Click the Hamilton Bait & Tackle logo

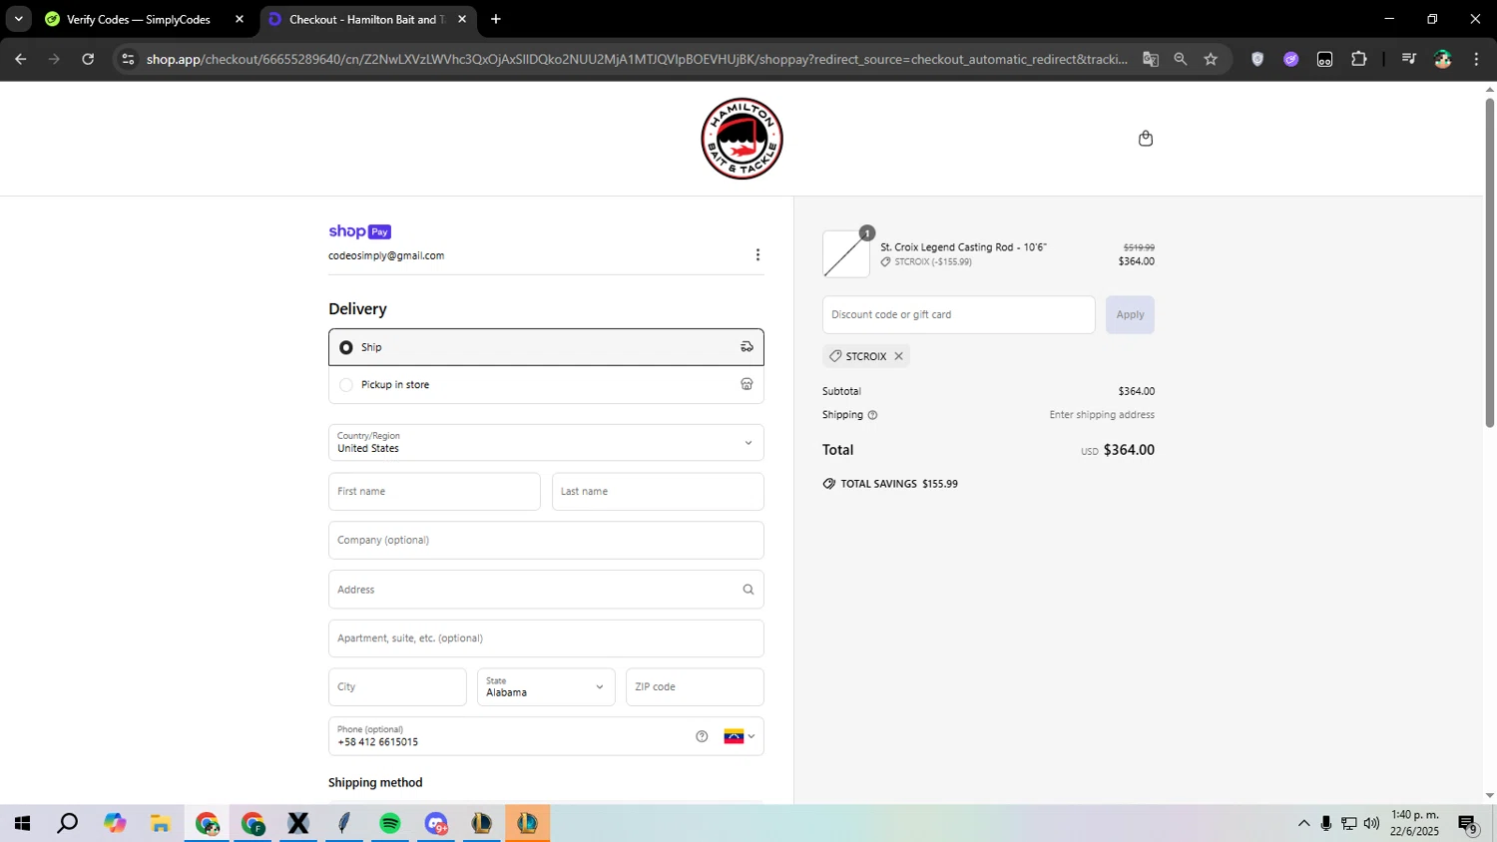point(742,139)
